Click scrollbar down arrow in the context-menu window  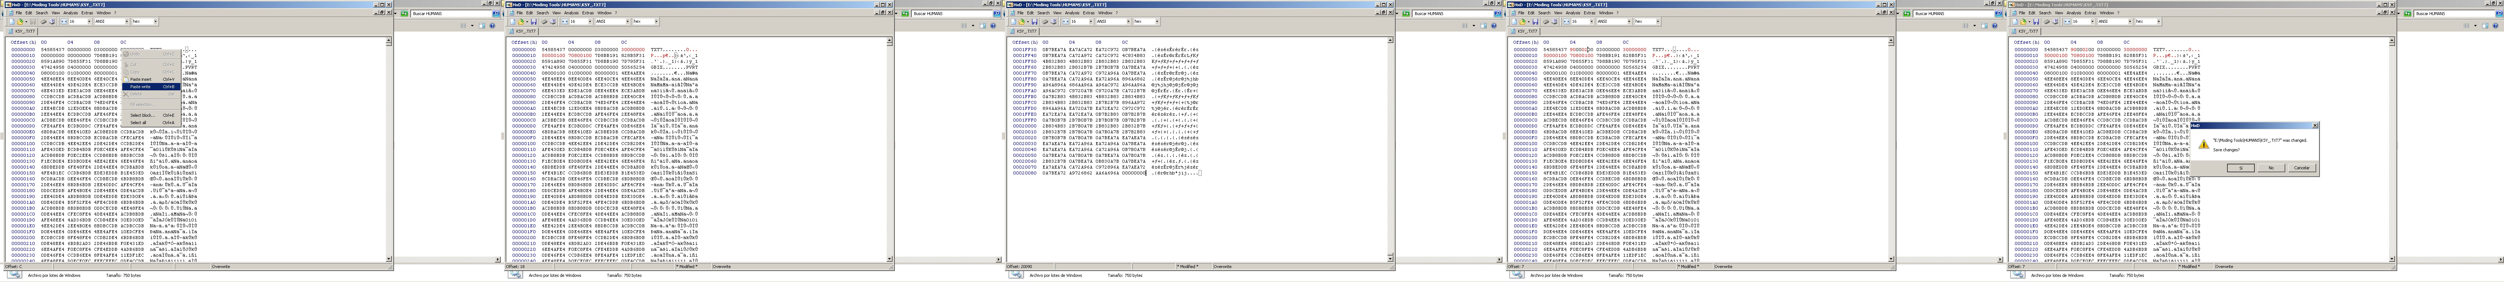point(389,260)
